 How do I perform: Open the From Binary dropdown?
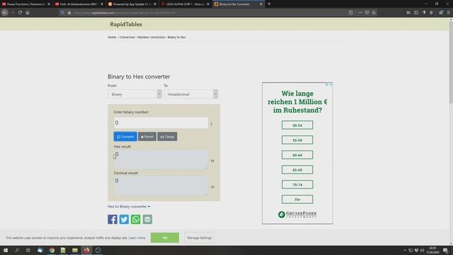click(x=134, y=94)
